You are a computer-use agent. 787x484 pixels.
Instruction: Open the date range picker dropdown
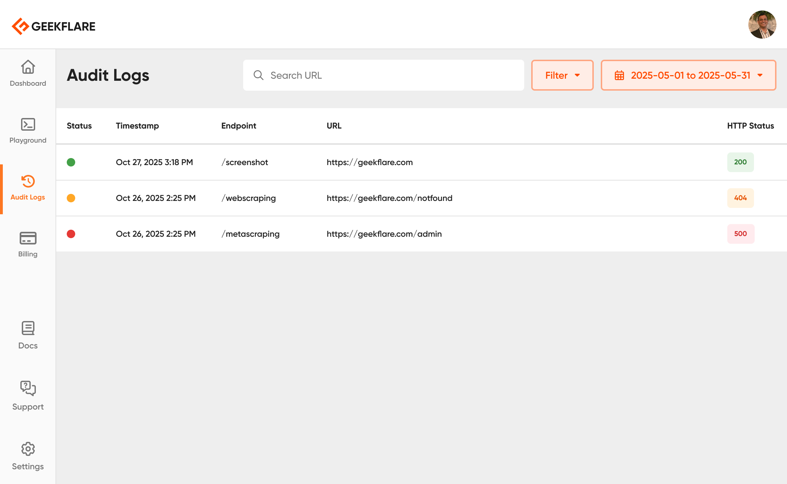point(688,75)
